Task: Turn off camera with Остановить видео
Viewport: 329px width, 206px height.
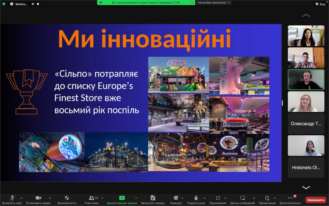Action: 38,198
